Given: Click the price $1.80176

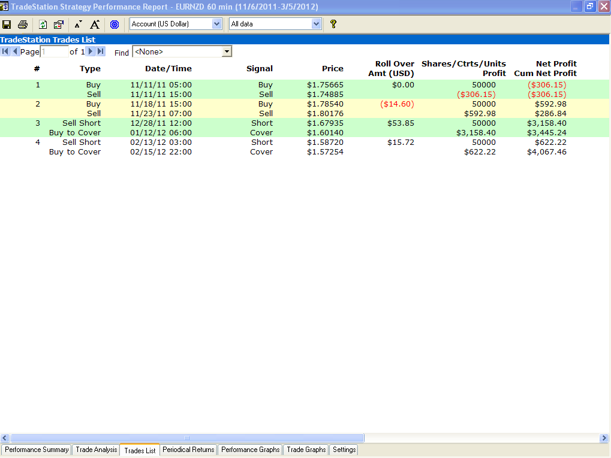Looking at the screenshot, I should 325,114.
